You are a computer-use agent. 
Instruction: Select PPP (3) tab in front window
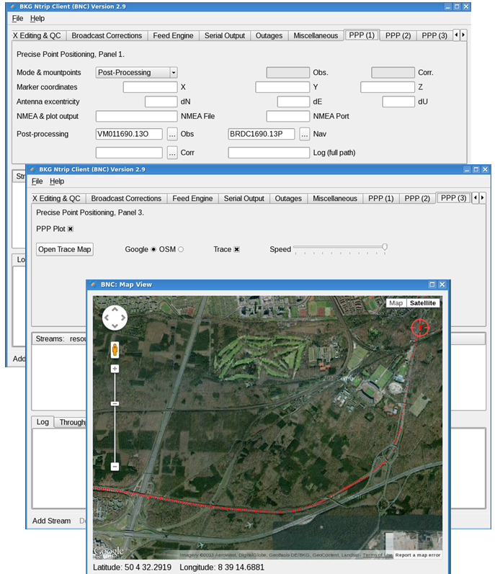(x=453, y=198)
